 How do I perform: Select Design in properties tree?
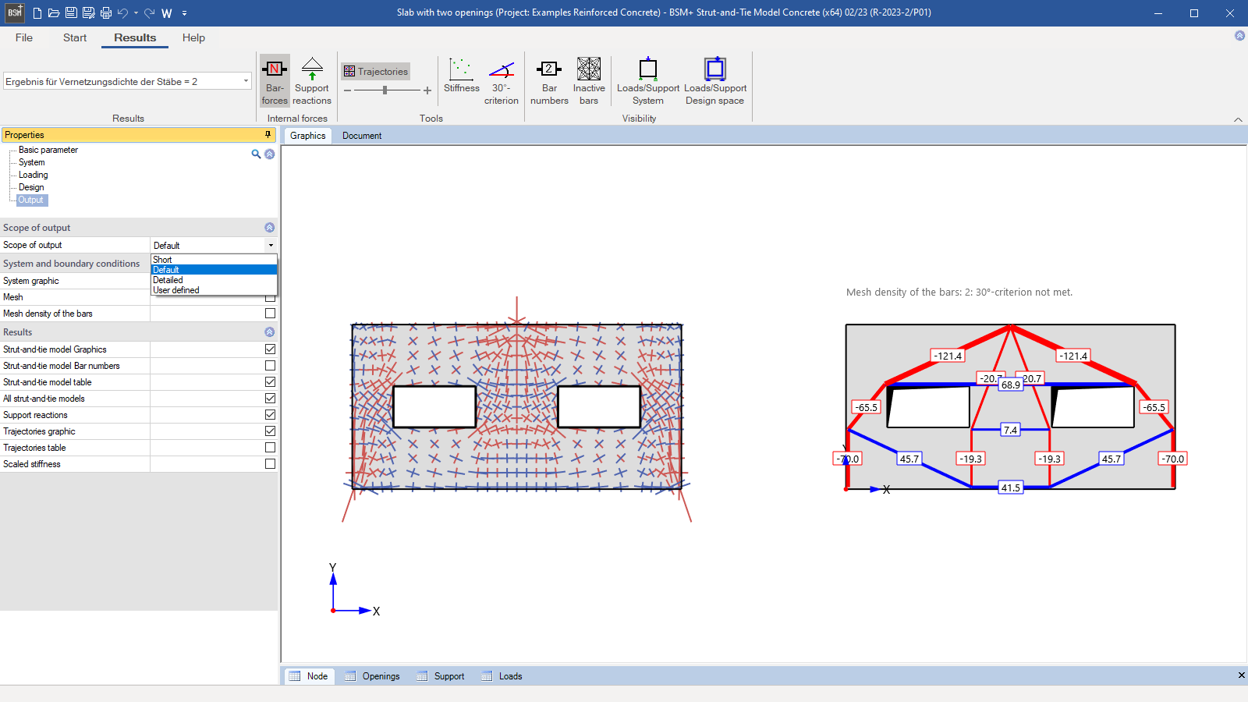(x=31, y=187)
